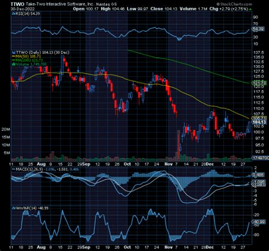Click the 130.0 price axis label

coord(259,67)
